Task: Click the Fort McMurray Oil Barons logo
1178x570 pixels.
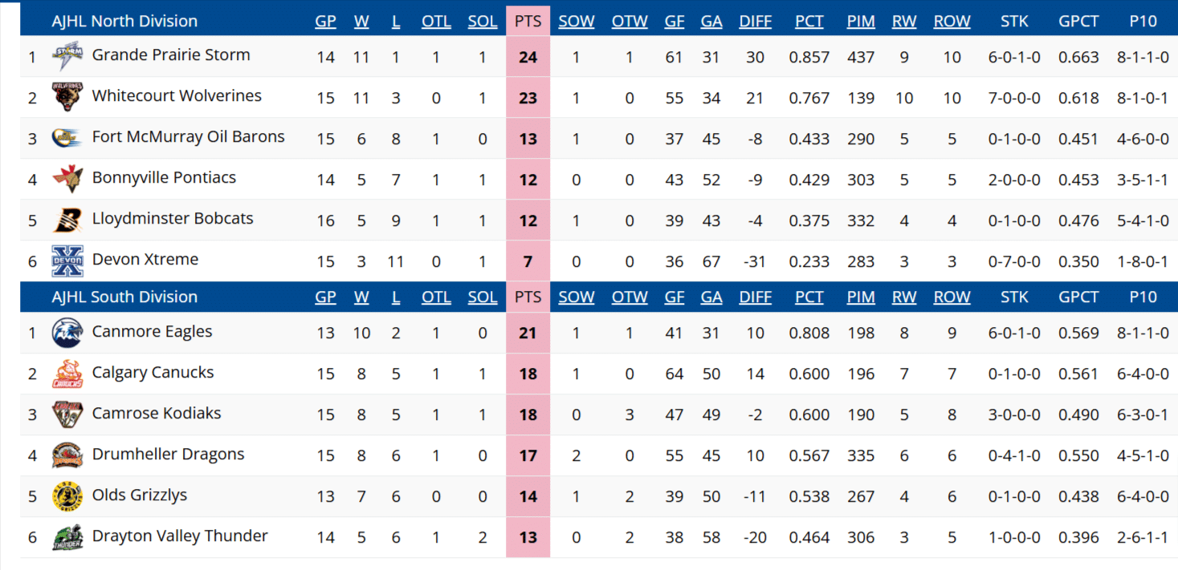Action: coord(67,138)
